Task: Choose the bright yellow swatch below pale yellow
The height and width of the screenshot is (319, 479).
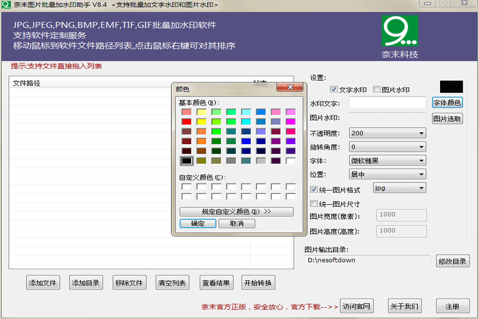Action: [x=201, y=122]
